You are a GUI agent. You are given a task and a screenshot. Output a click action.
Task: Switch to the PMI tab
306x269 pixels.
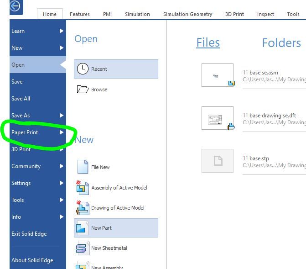point(107,14)
